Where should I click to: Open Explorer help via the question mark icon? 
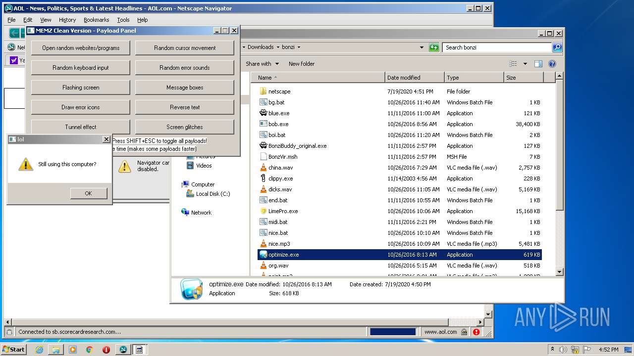click(x=552, y=64)
